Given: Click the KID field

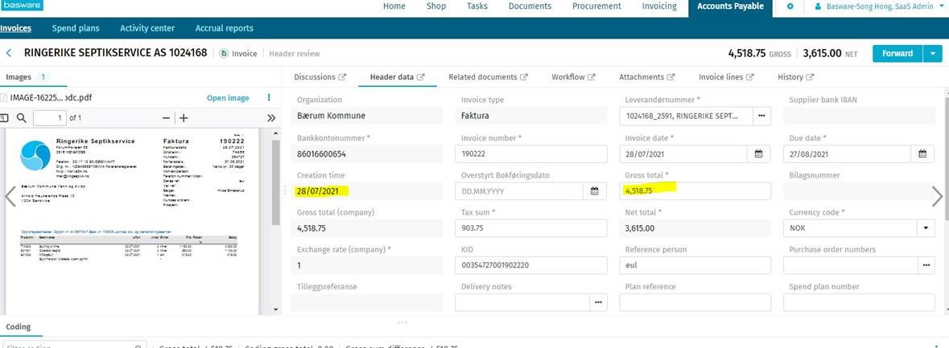Looking at the screenshot, I should tap(530, 265).
